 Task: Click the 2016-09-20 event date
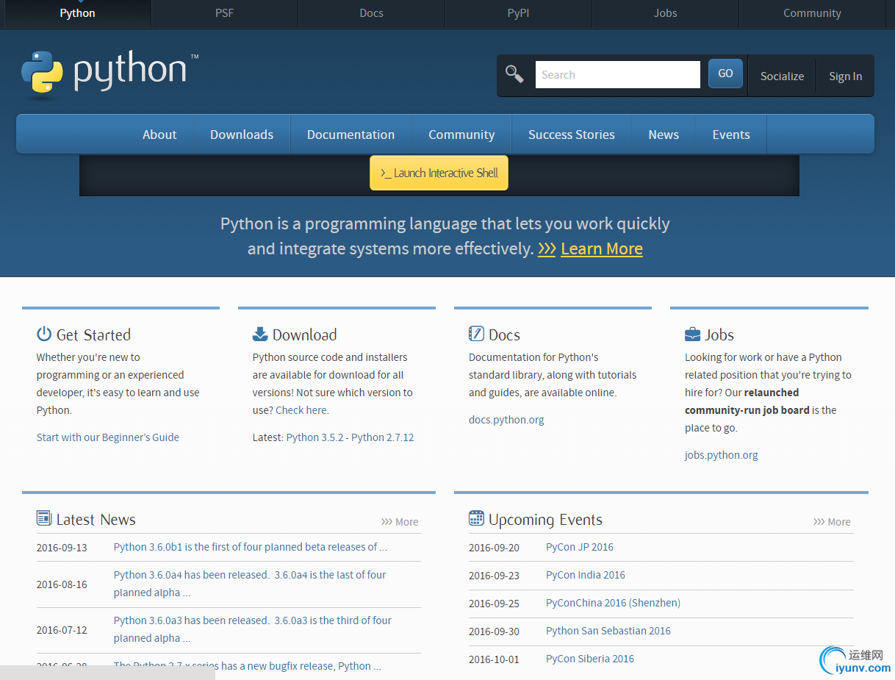pos(494,548)
